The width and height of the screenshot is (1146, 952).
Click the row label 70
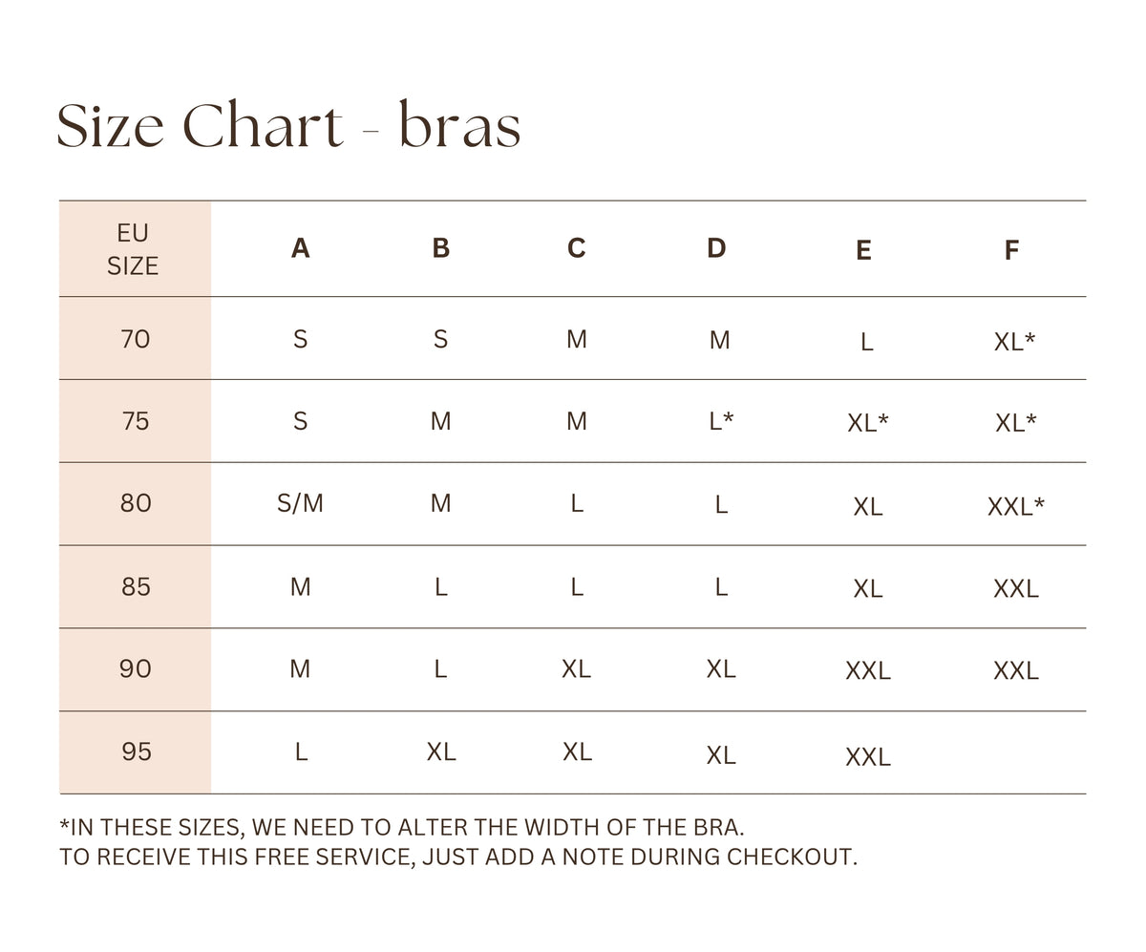coord(136,339)
